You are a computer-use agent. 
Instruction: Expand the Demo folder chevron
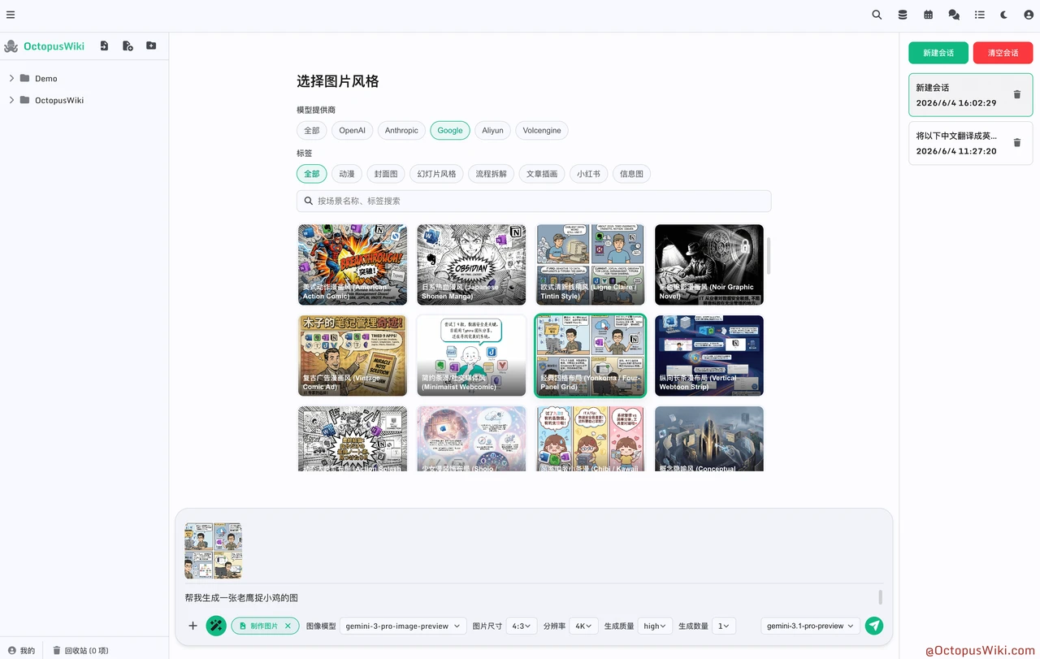click(x=11, y=79)
